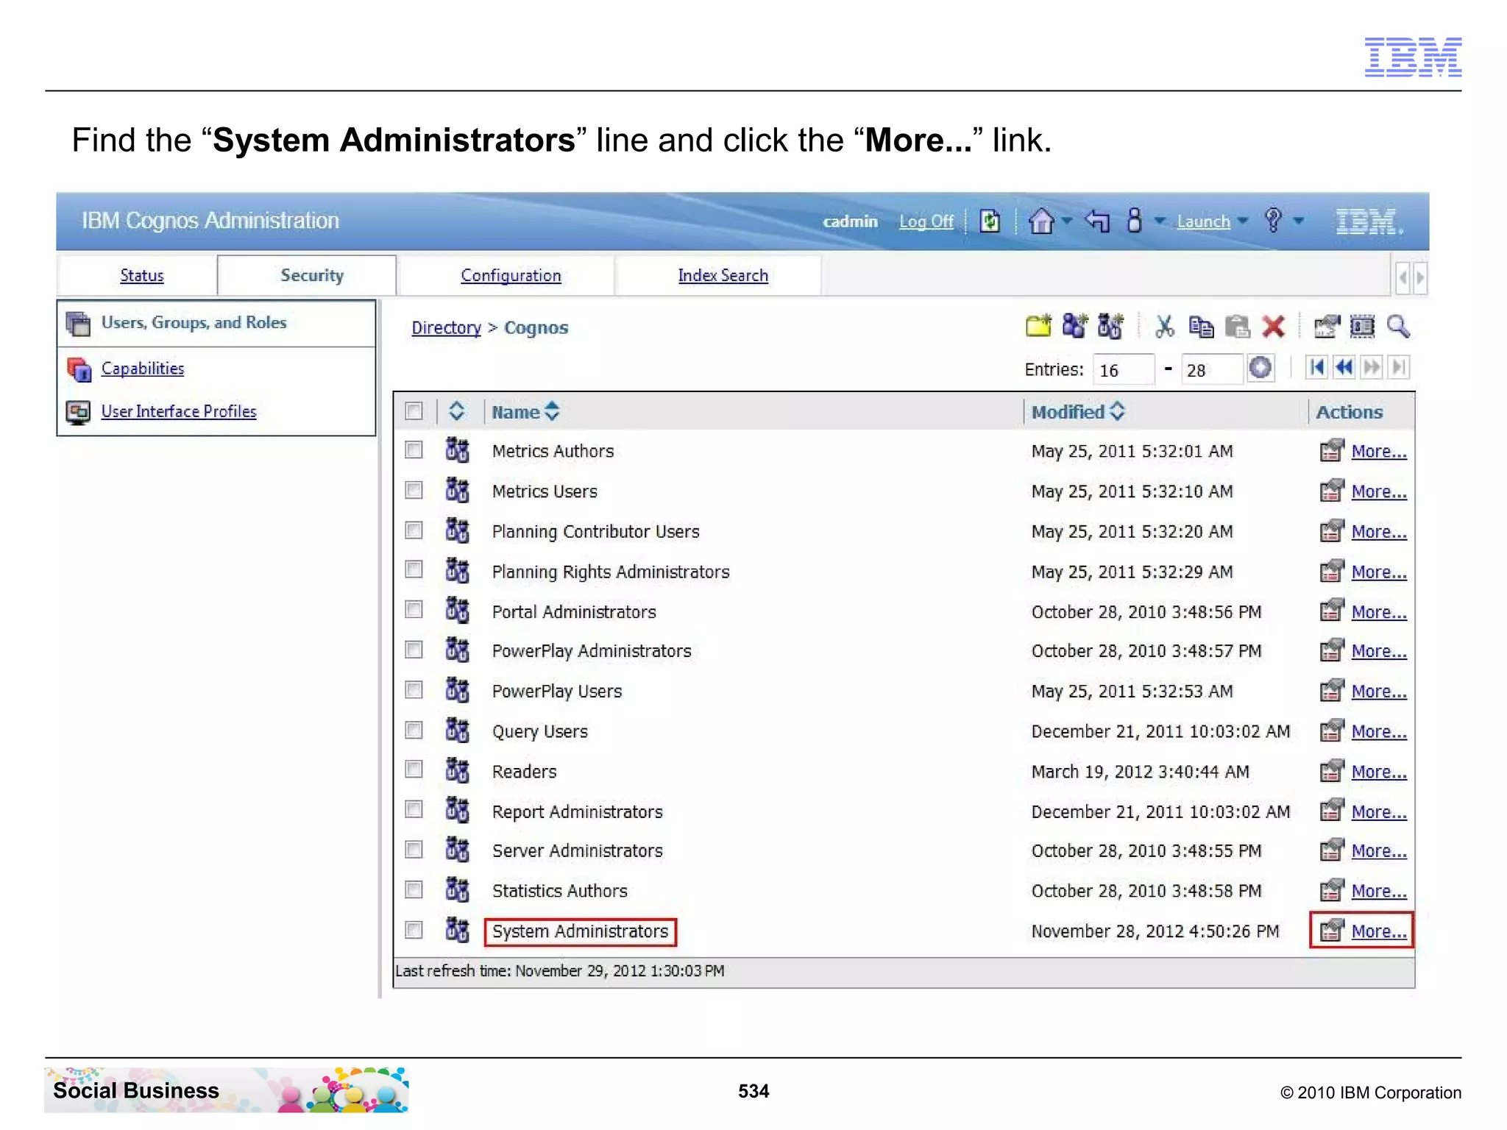Click the Paste toolbar icon
This screenshot has width=1507, height=1130.
tap(1238, 326)
